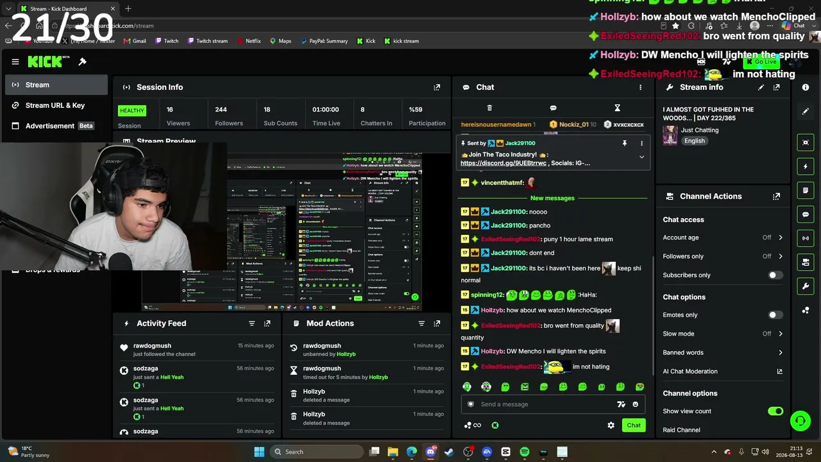
Task: Click the username vincentthatmf in chat
Action: pyautogui.click(x=502, y=183)
